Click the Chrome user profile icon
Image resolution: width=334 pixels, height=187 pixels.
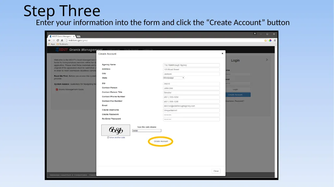pos(255,33)
